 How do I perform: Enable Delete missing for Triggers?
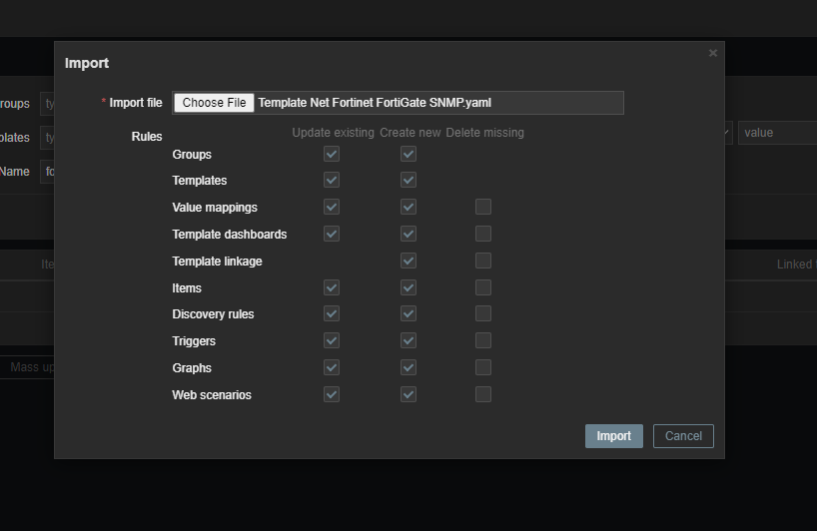483,340
